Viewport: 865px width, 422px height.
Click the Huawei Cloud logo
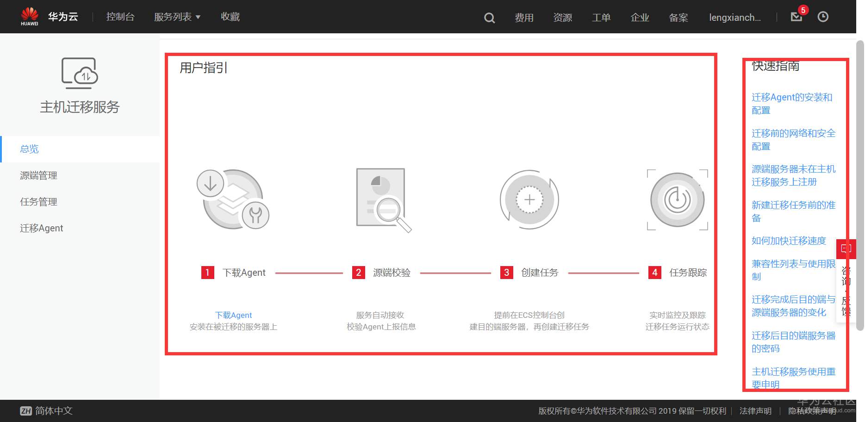coord(30,17)
